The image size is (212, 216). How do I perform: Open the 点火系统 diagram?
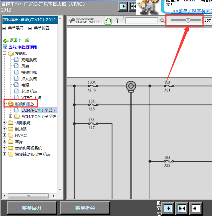[29, 79]
